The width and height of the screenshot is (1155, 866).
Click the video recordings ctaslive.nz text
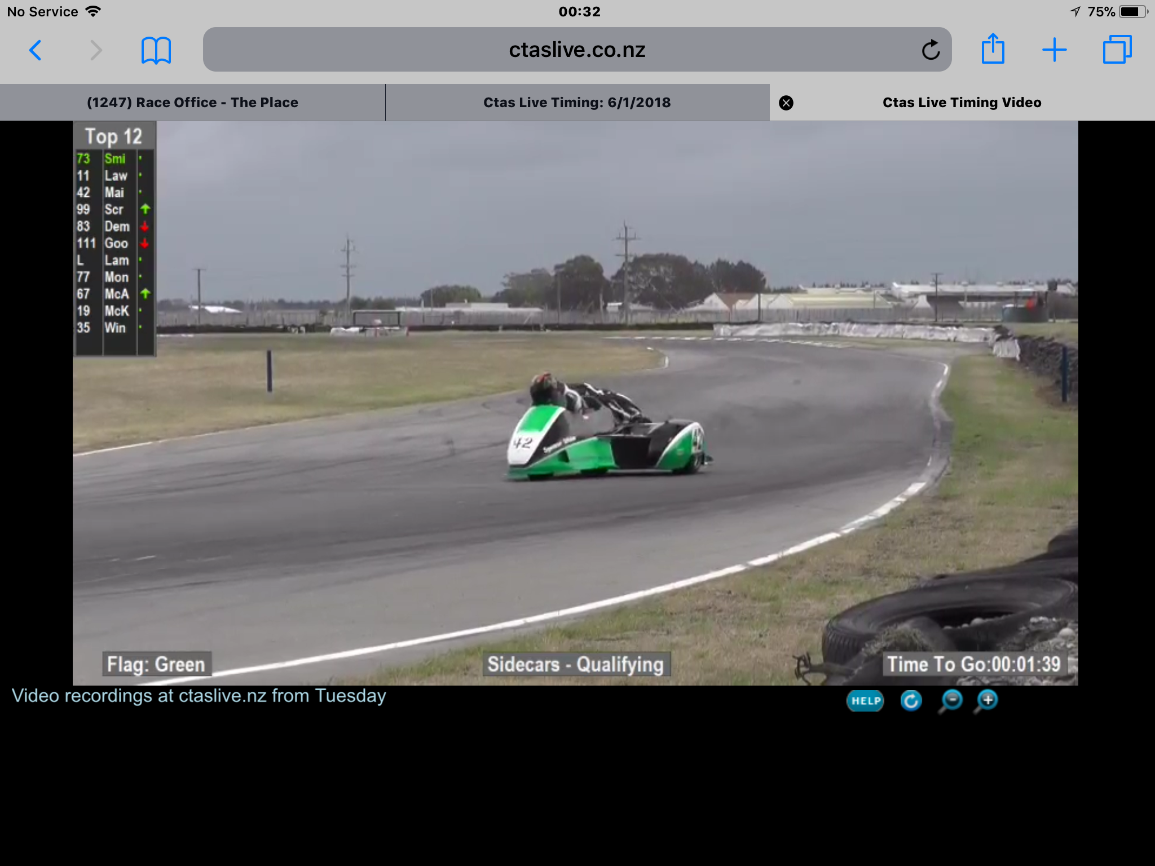(x=199, y=696)
